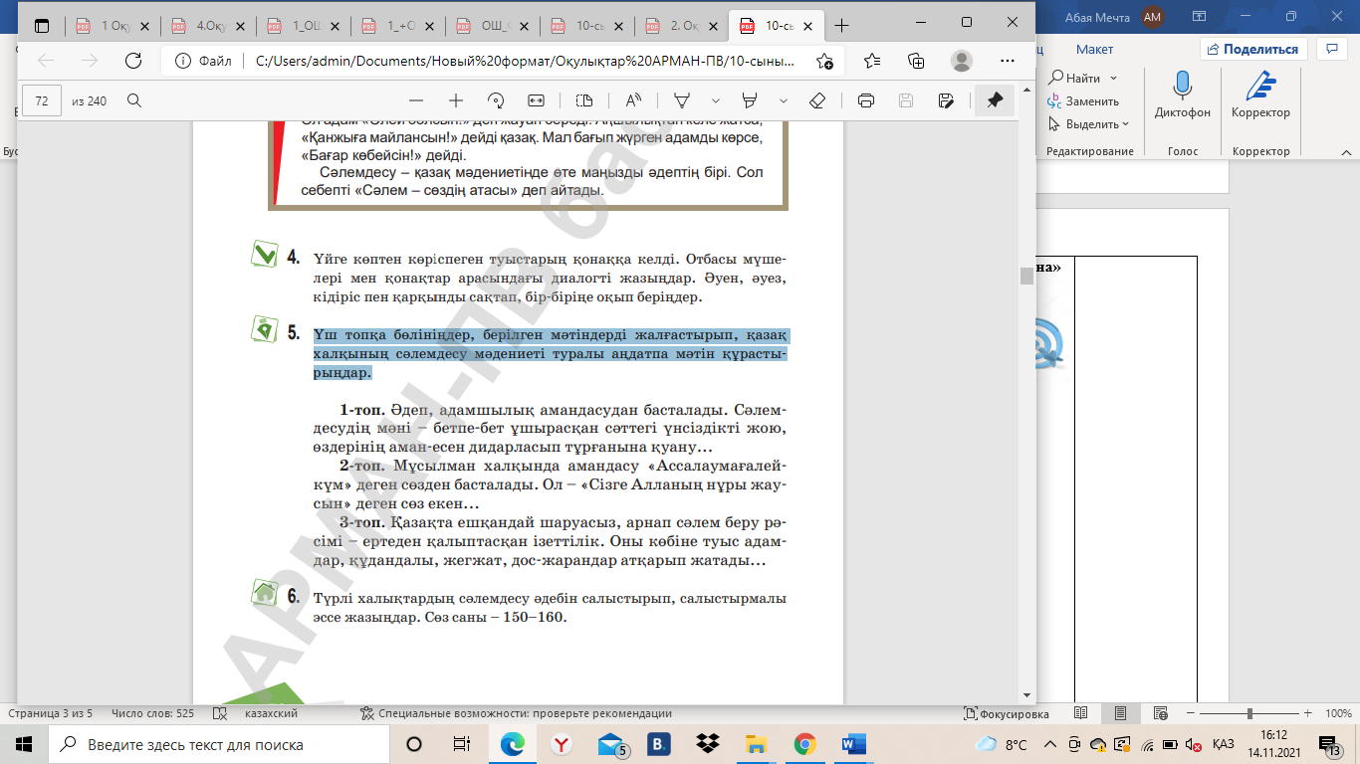Switch Word to Print Layout view

(1121, 713)
